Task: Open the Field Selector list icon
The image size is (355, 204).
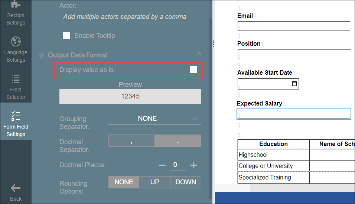Action: [x=16, y=79]
